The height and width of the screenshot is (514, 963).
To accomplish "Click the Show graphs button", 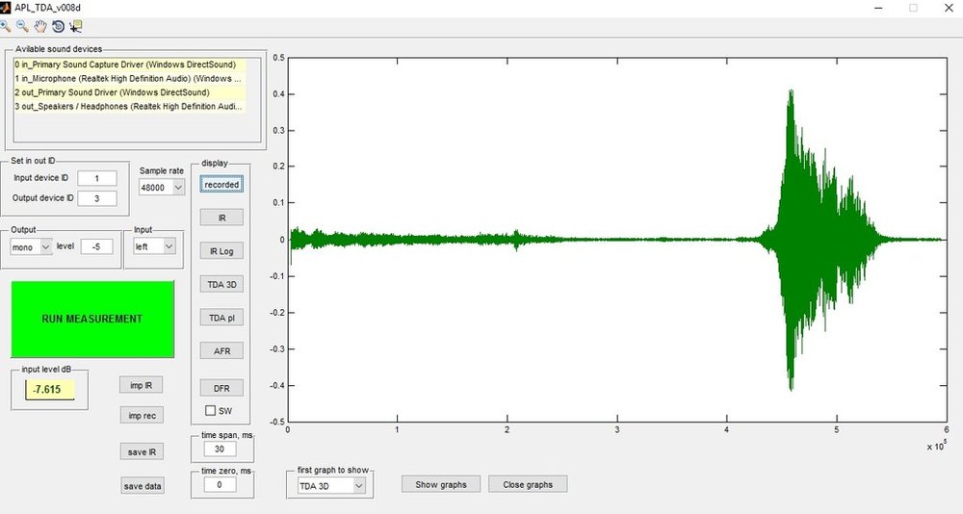I will [x=441, y=484].
